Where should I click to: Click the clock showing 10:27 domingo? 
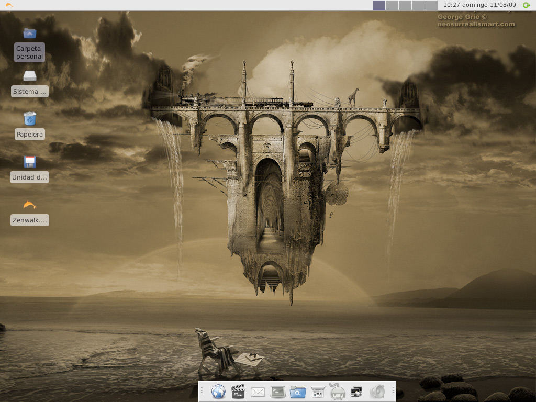479,5
